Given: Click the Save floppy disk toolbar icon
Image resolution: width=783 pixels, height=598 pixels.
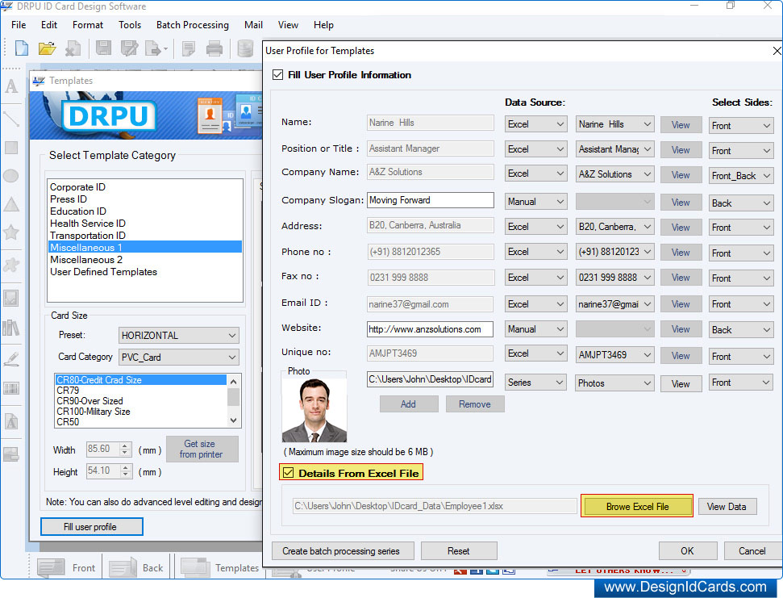Looking at the screenshot, I should click(103, 48).
